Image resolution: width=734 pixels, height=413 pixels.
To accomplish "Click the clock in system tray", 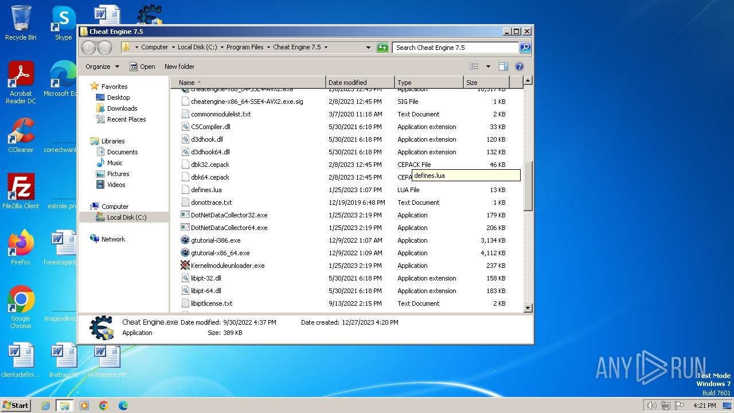I will tap(704, 406).
